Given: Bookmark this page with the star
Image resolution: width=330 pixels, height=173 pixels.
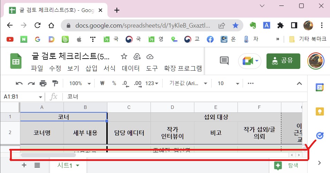Looking at the screenshot, I should (x=235, y=26).
